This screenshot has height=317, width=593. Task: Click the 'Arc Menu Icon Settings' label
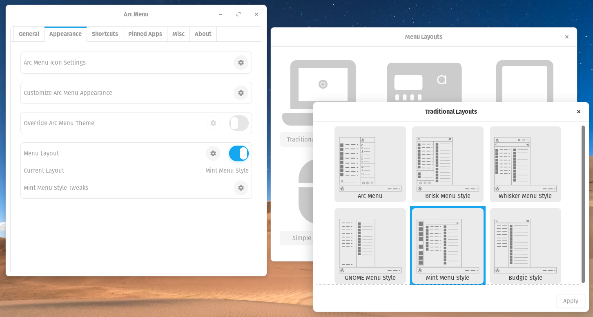(55, 63)
